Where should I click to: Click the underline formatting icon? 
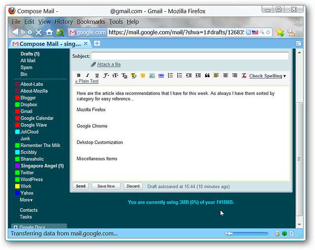point(97,76)
